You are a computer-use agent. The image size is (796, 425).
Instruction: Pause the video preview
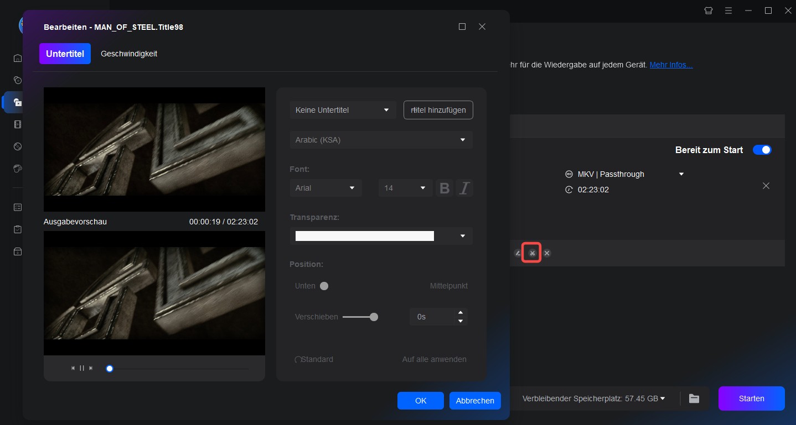[x=82, y=368]
